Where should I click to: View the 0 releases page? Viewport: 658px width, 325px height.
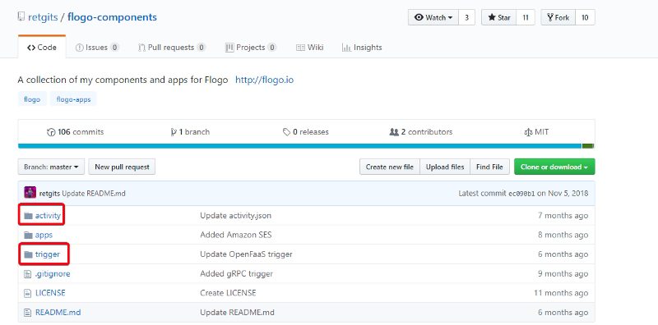coord(306,132)
